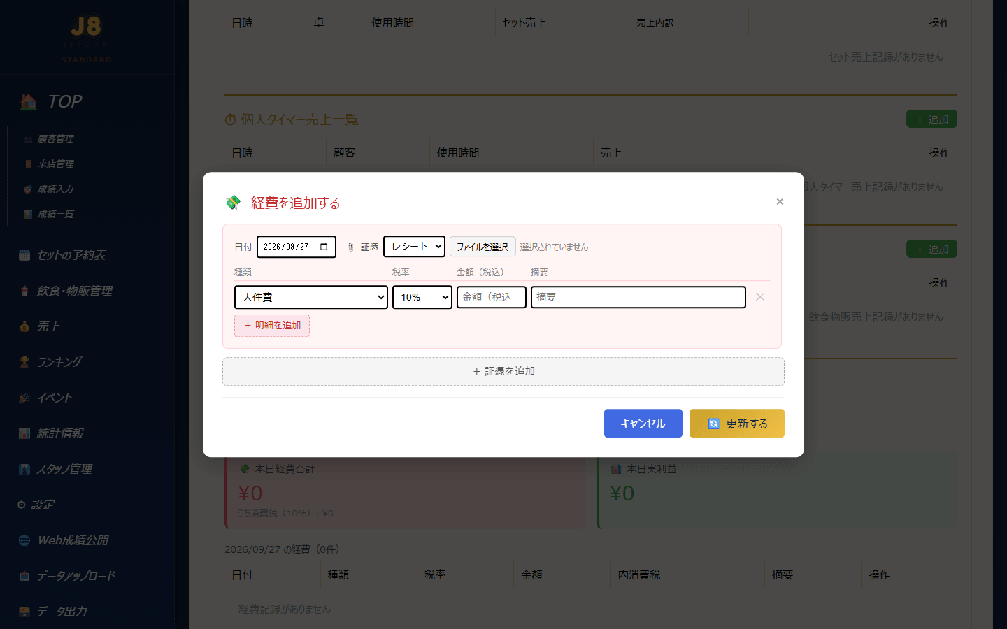Image resolution: width=1007 pixels, height=629 pixels.
Task: Click the money icon beside 経費を追加する
Action: [233, 203]
